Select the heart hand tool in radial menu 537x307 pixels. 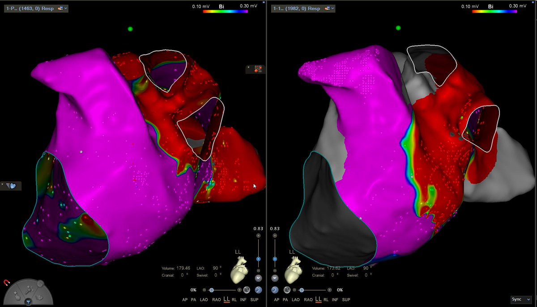(39, 297)
